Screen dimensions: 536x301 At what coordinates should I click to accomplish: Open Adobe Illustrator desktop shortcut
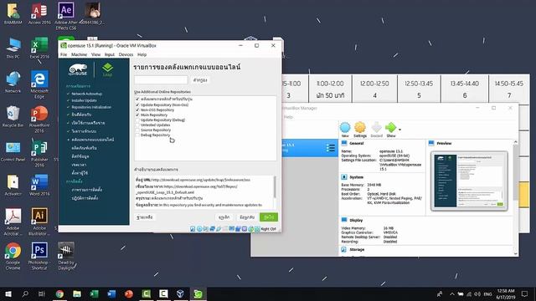click(39, 222)
